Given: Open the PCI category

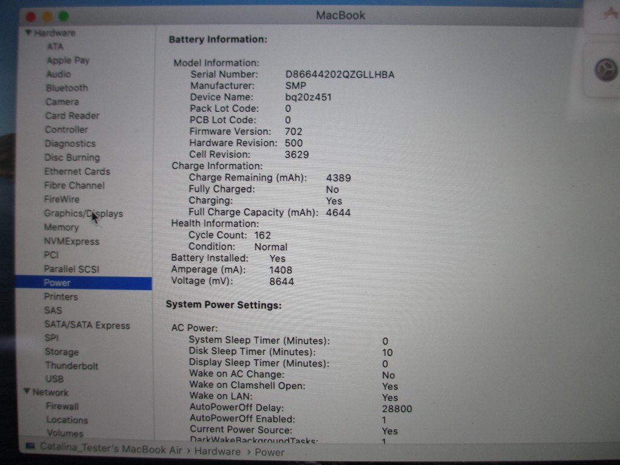Looking at the screenshot, I should coord(51,255).
